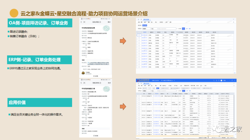Tap the location pin icon before the address
This screenshot has height=140, width=250.
[88, 63]
